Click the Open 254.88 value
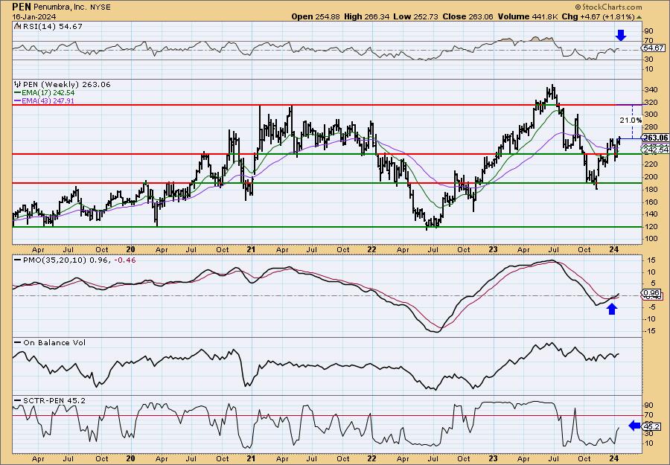Image resolution: width=670 pixels, height=465 pixels. (x=316, y=16)
